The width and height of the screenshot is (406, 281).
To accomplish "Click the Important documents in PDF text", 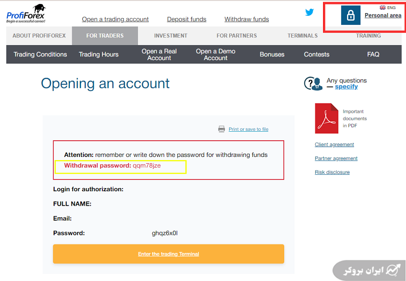I will [x=355, y=119].
